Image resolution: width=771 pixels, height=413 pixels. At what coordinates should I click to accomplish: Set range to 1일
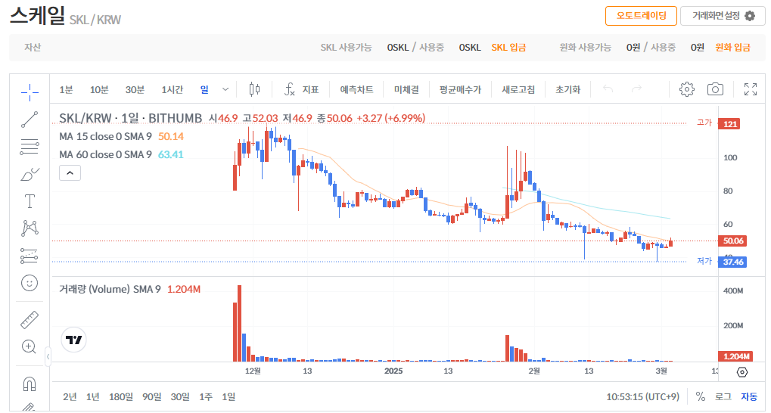click(229, 397)
